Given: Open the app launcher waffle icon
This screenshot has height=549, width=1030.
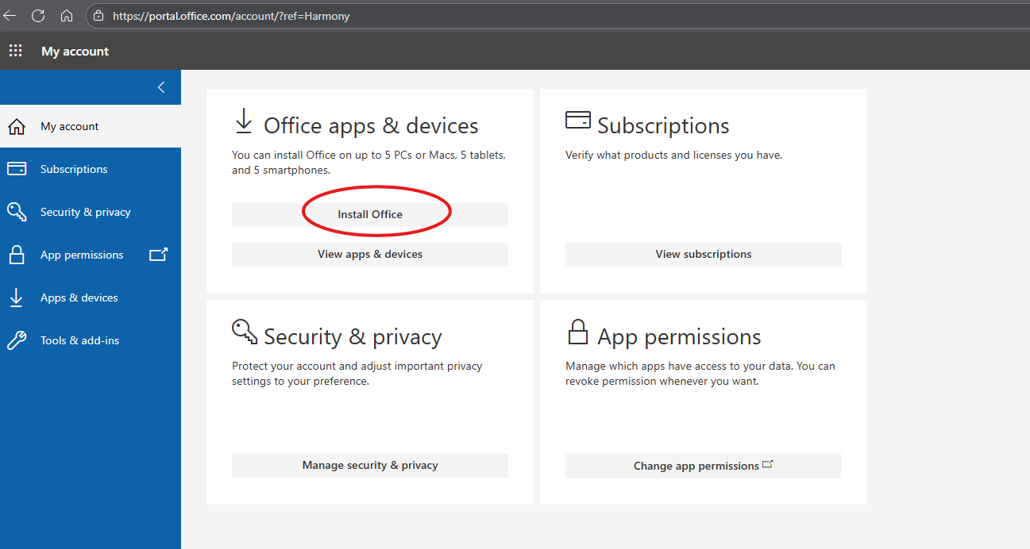Looking at the screenshot, I should (15, 51).
